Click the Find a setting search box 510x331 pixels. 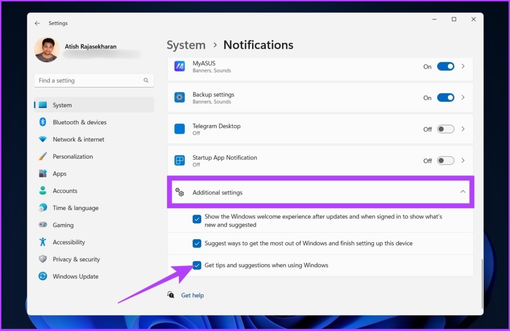pos(94,80)
